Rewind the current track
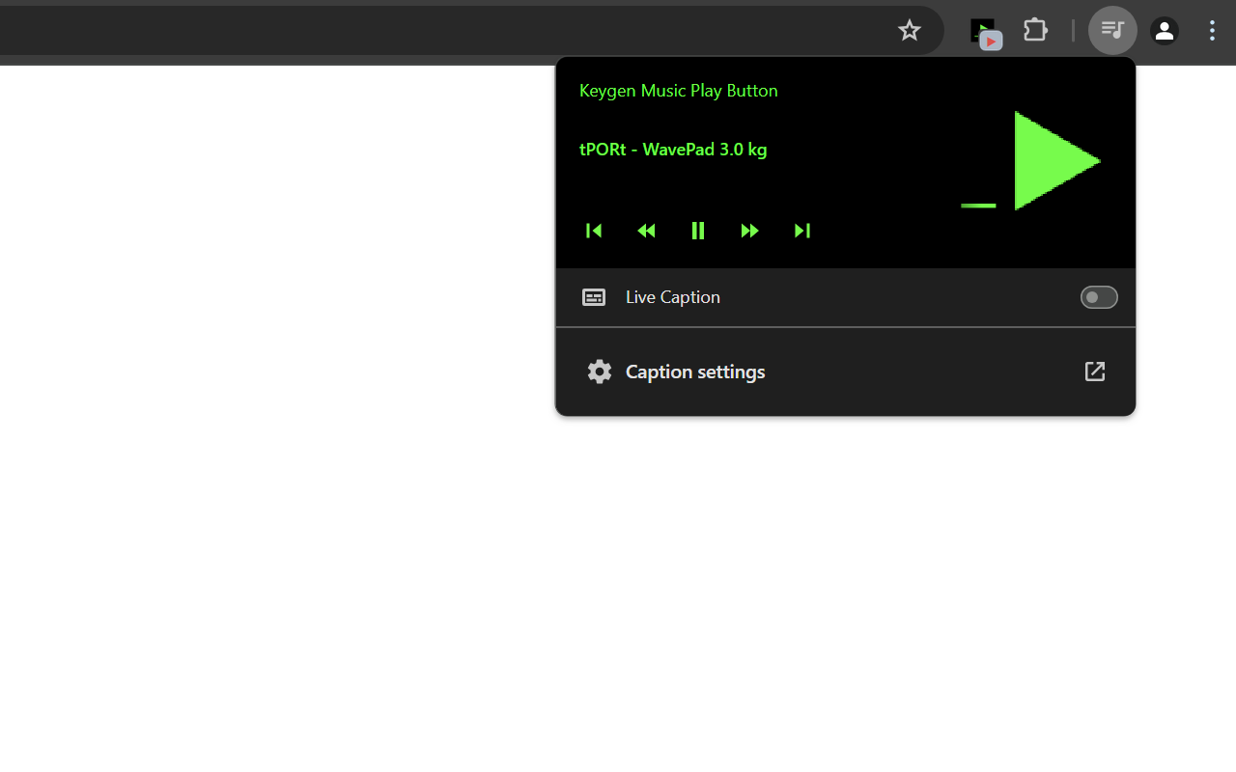The image size is (1236, 772). pos(646,231)
